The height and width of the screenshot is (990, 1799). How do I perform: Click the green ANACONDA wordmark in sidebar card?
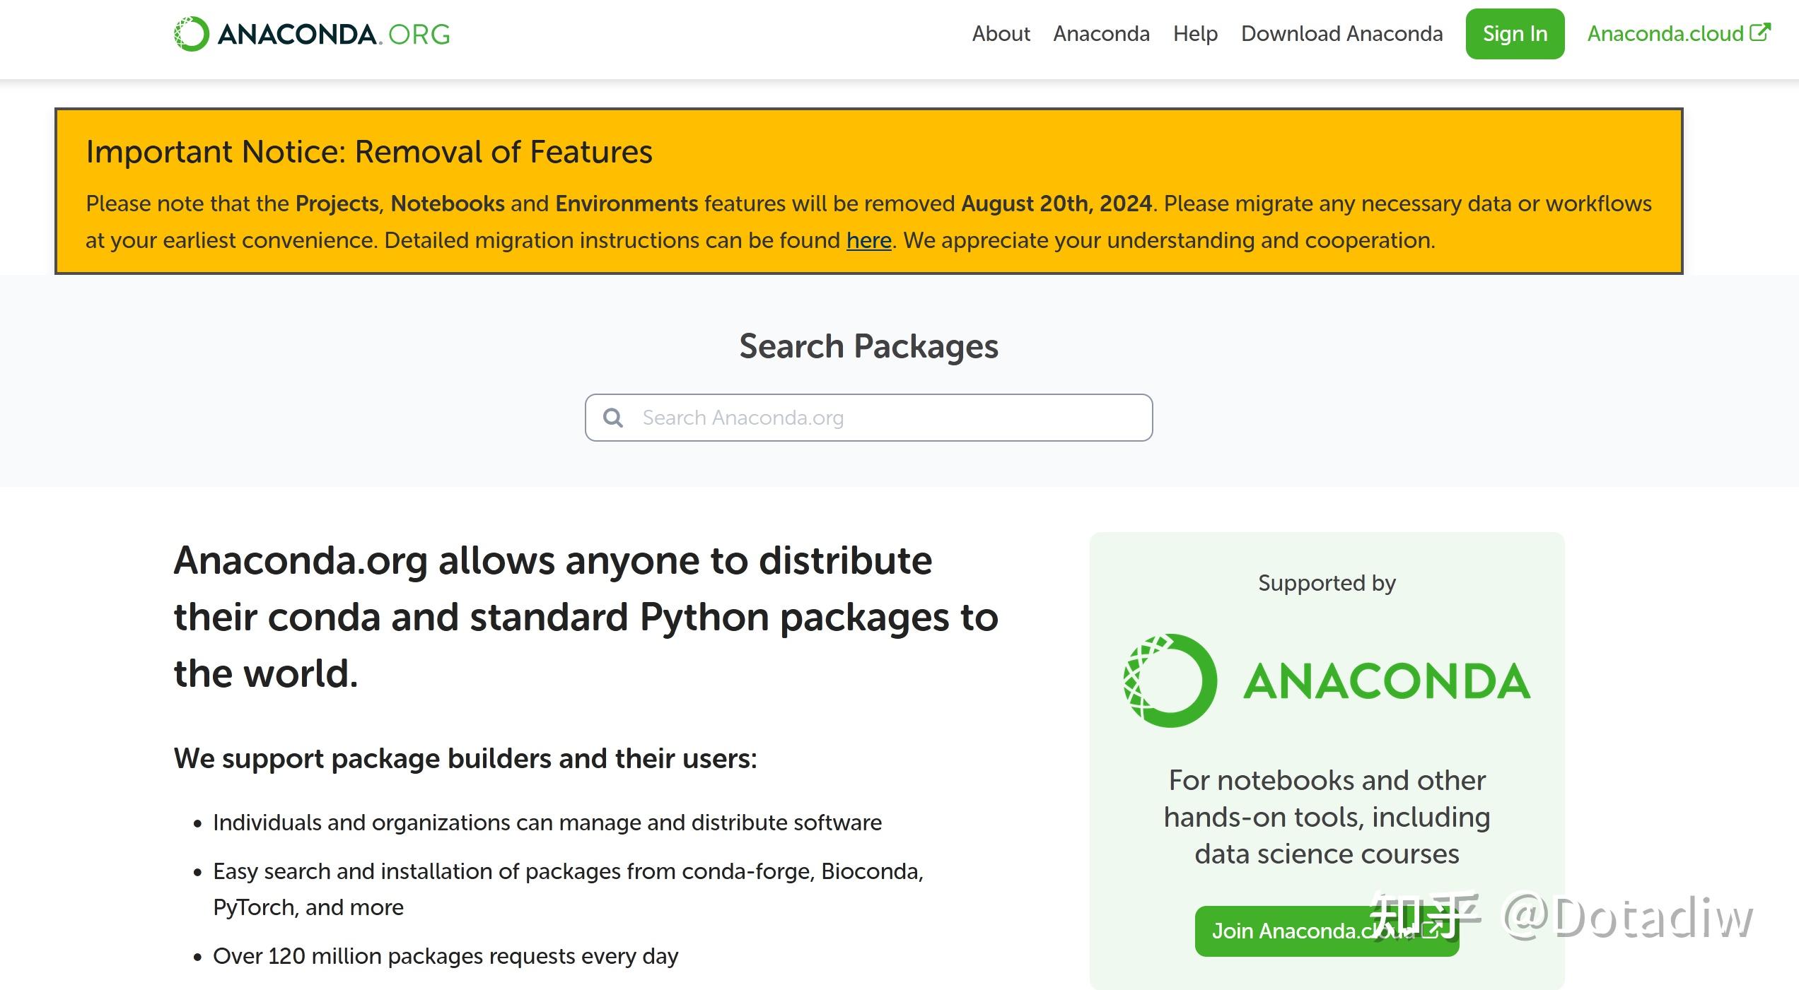[x=1387, y=681]
